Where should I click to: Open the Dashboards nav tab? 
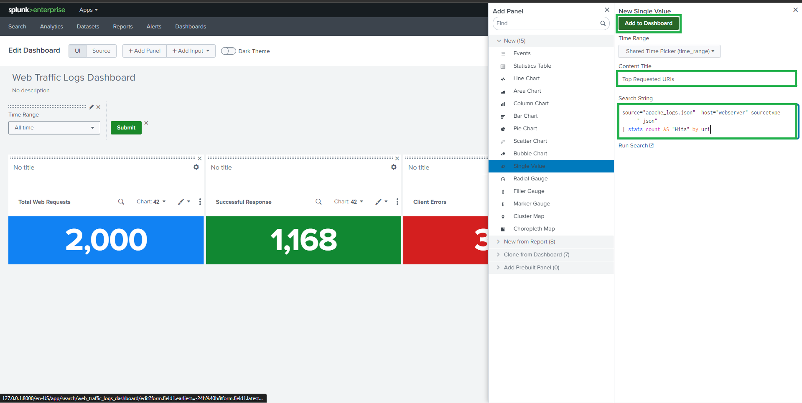pos(191,27)
